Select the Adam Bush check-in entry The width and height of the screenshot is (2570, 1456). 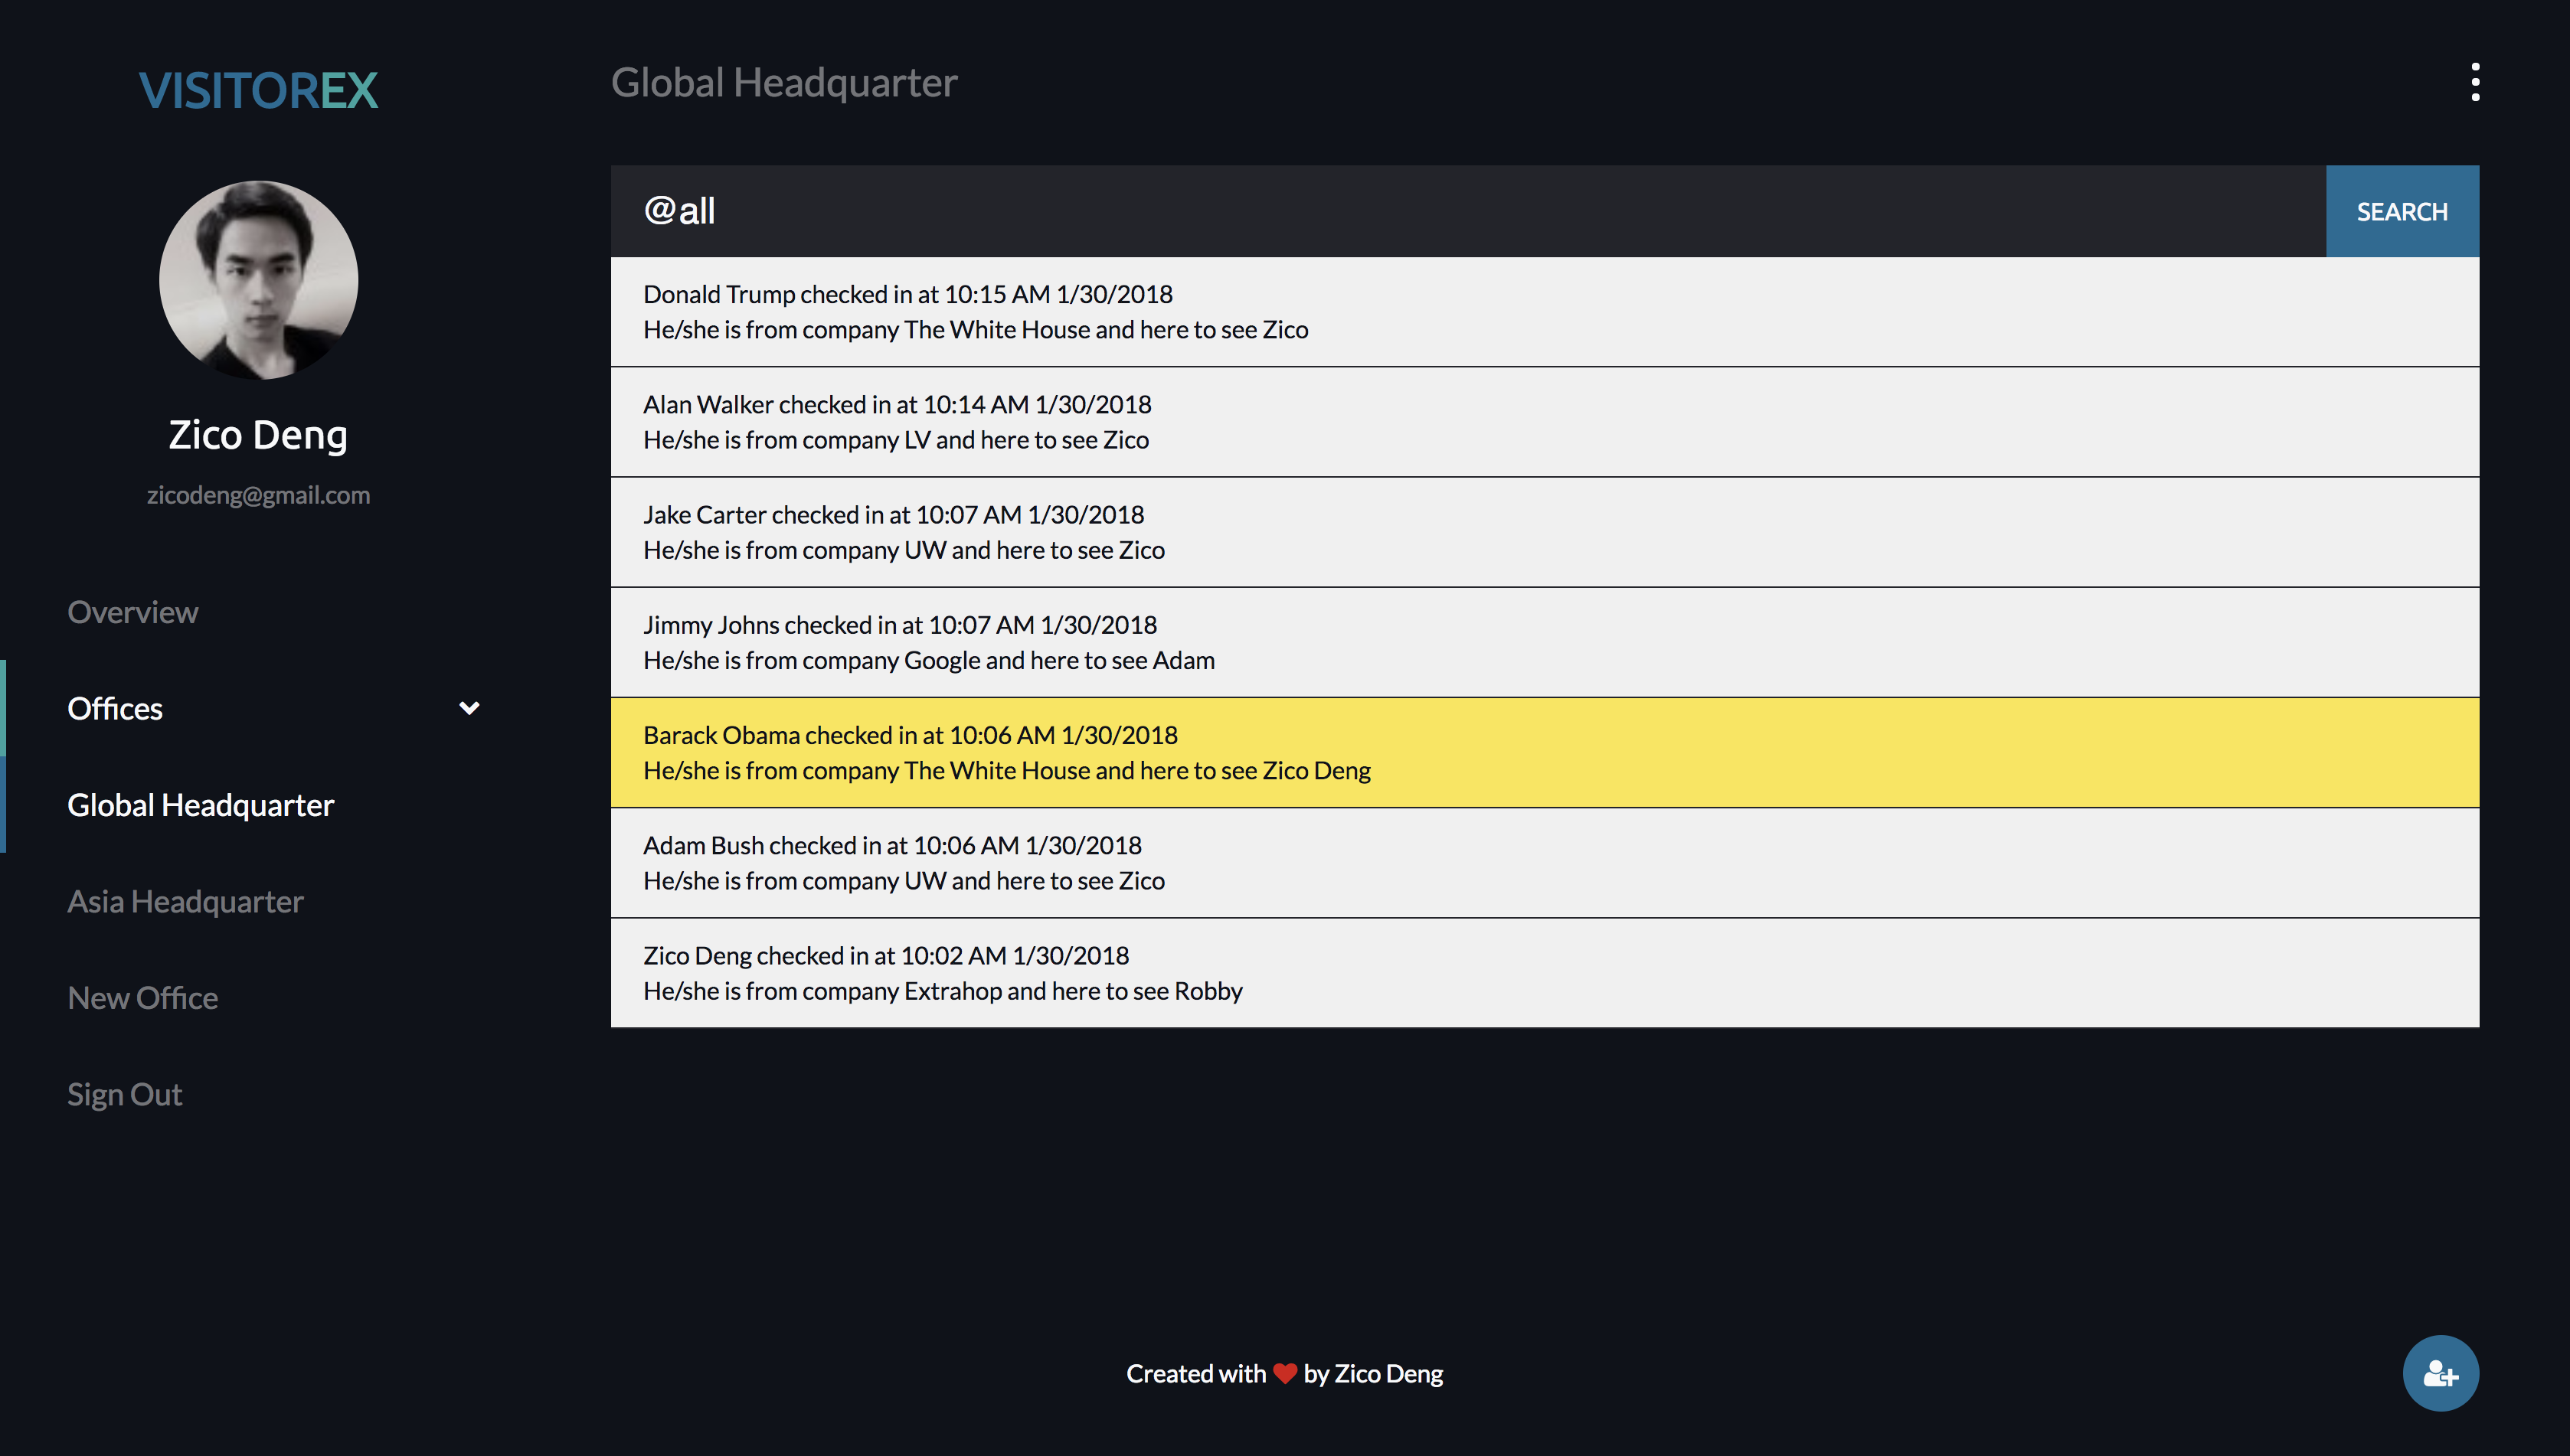[x=1544, y=862]
